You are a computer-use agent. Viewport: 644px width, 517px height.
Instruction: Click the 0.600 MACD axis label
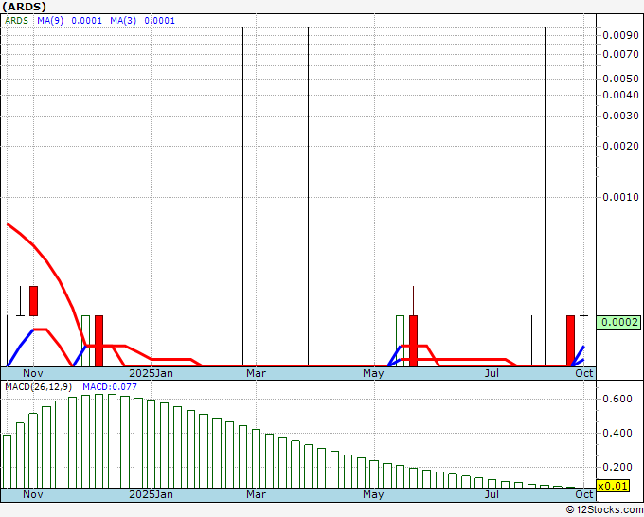click(x=617, y=400)
